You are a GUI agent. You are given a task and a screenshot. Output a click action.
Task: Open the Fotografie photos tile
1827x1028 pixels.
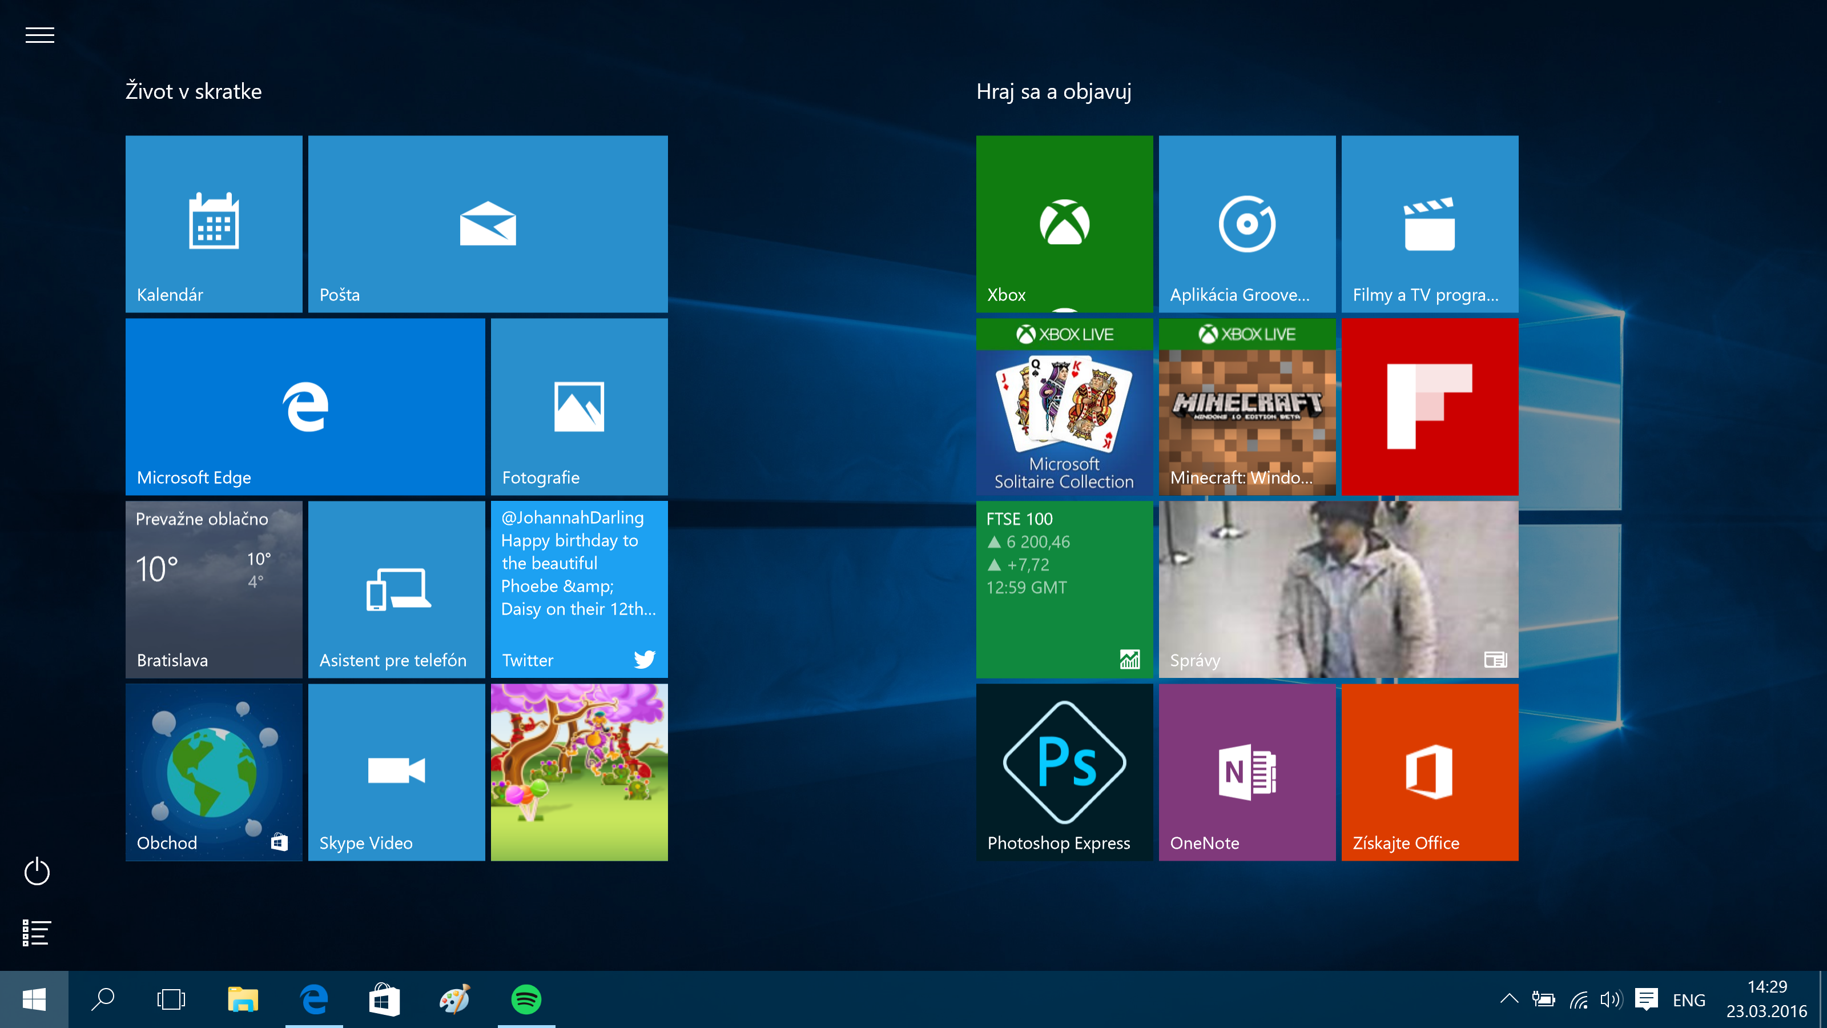(579, 407)
